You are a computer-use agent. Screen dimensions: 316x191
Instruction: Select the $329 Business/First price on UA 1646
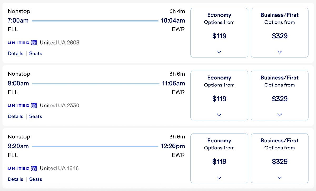coord(279,162)
